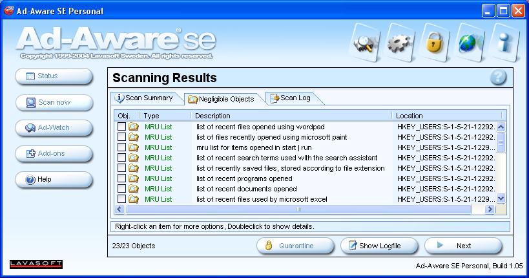The width and height of the screenshot is (529, 278).
Task: Switch to the Scan Summary tab
Action: [145, 98]
